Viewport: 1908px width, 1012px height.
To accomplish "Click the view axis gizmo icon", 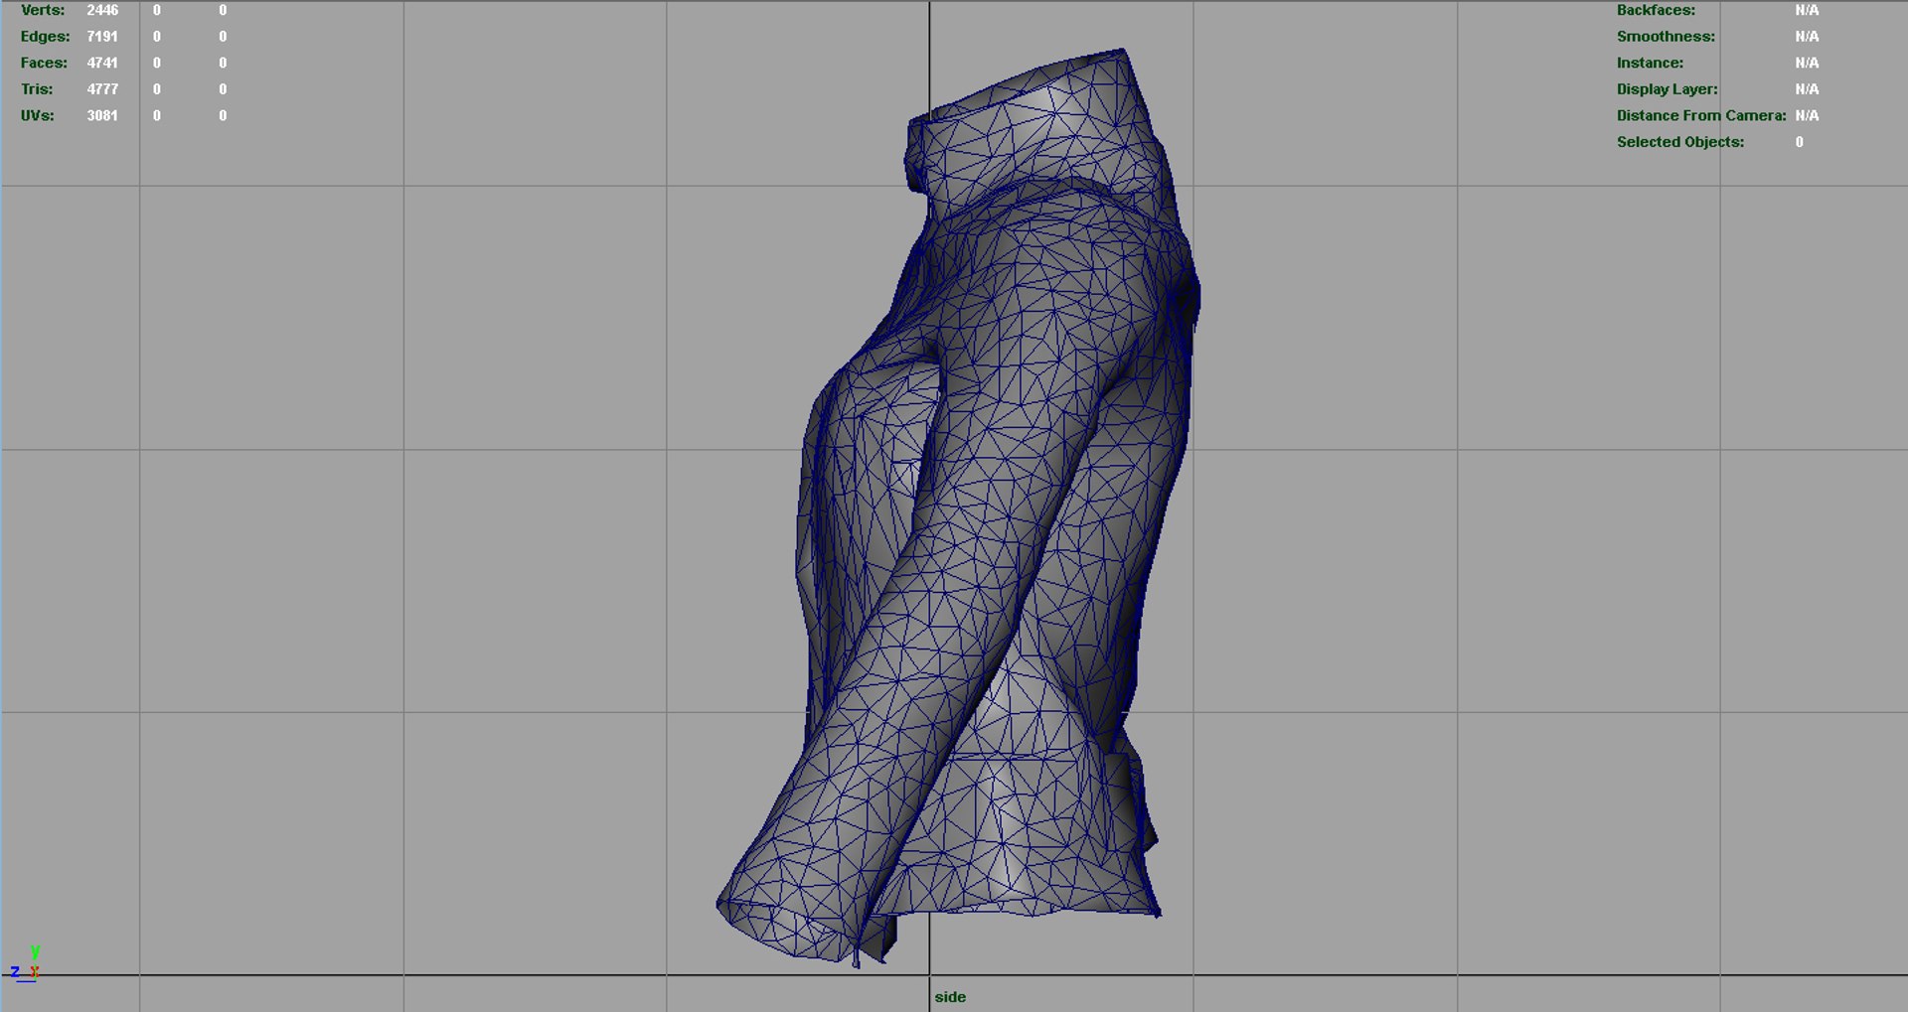I will (25, 964).
